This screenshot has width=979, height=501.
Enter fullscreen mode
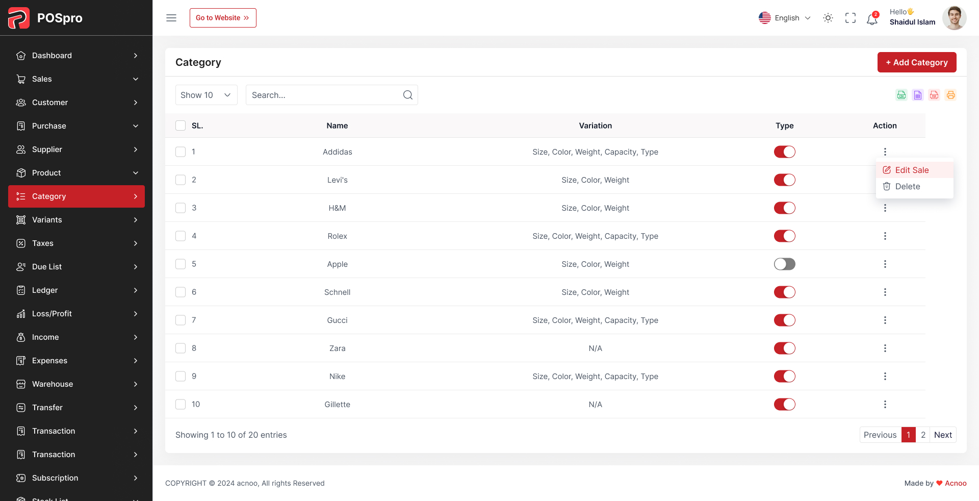pyautogui.click(x=850, y=18)
